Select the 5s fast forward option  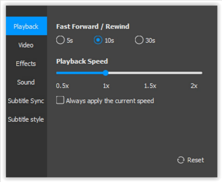pyautogui.click(x=60, y=40)
